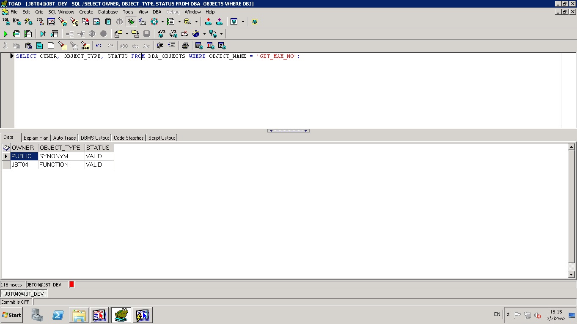The width and height of the screenshot is (577, 324).
Task: Click the JBT04@JBT_DEV connection button
Action: pos(24,294)
